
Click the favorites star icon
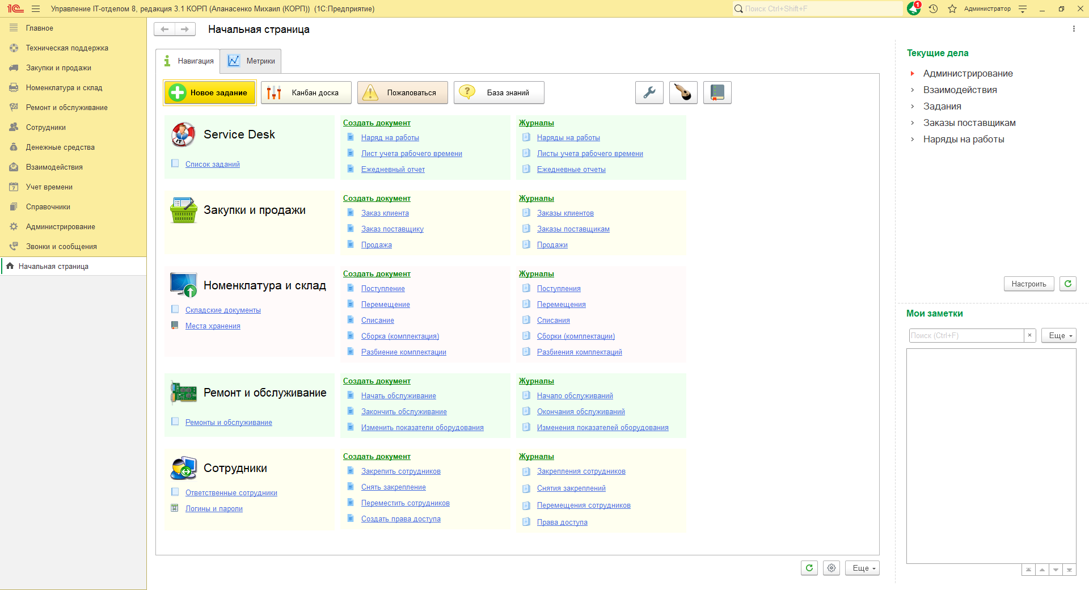(952, 9)
